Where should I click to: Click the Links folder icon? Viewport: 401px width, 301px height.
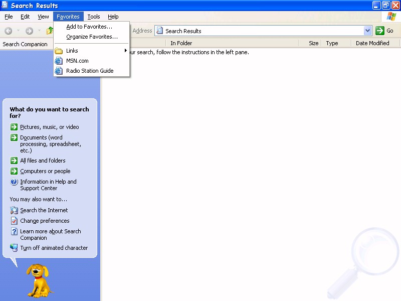pyautogui.click(x=59, y=51)
